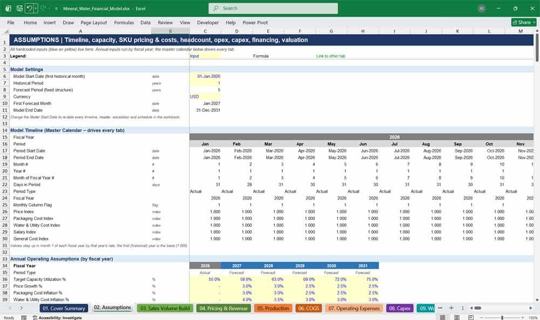Open the 06. COGS sheet tab

click(x=308, y=308)
